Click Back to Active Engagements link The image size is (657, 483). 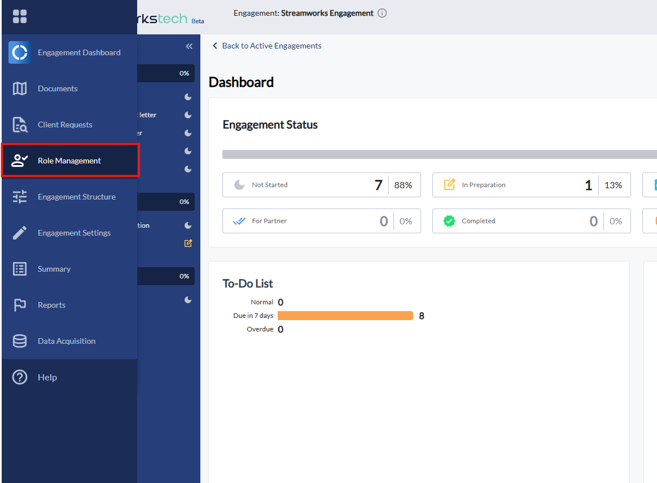point(271,46)
